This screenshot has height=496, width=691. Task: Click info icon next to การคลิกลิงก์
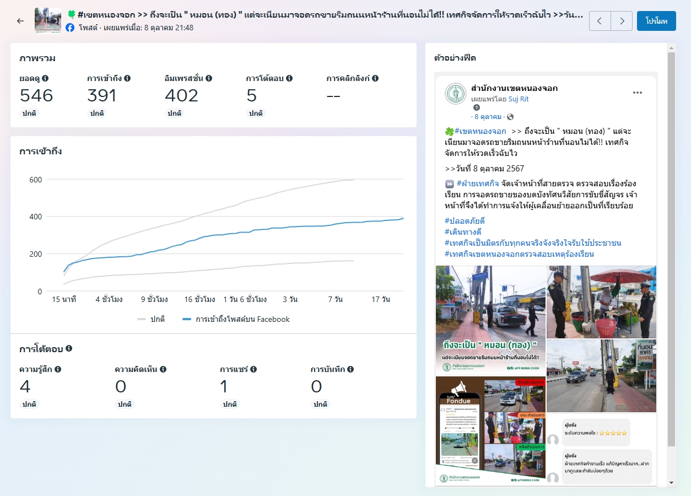[x=375, y=78]
